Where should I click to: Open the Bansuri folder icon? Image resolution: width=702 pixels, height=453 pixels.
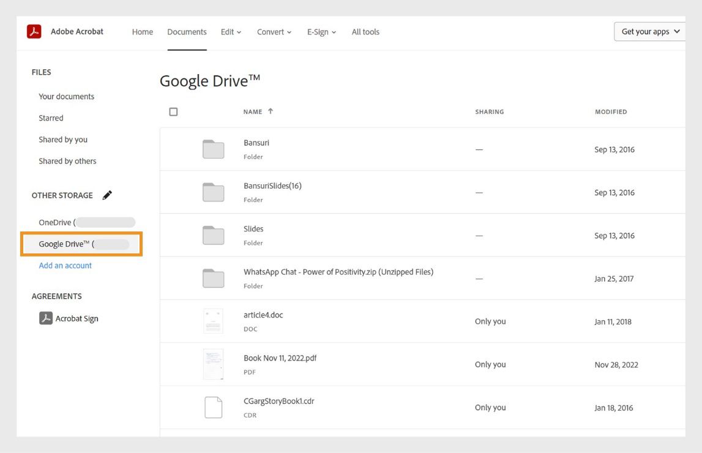pyautogui.click(x=213, y=148)
